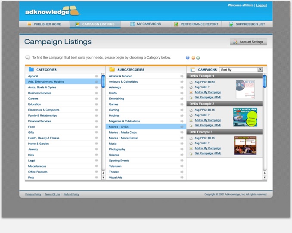The image size is (292, 233).
Task: Click the Suppression List tab icon
Action: (231, 24)
